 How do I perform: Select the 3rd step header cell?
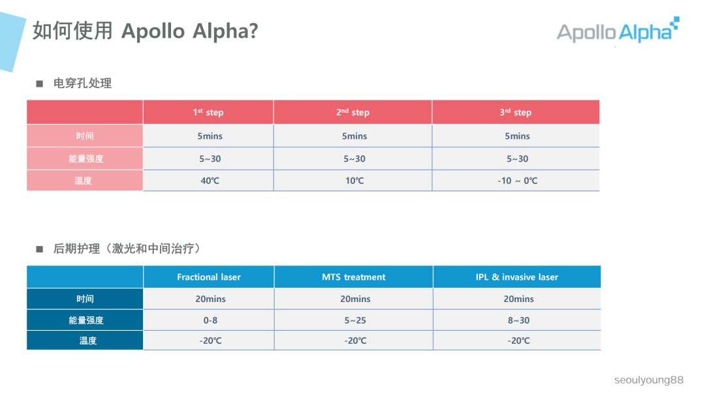(516, 112)
